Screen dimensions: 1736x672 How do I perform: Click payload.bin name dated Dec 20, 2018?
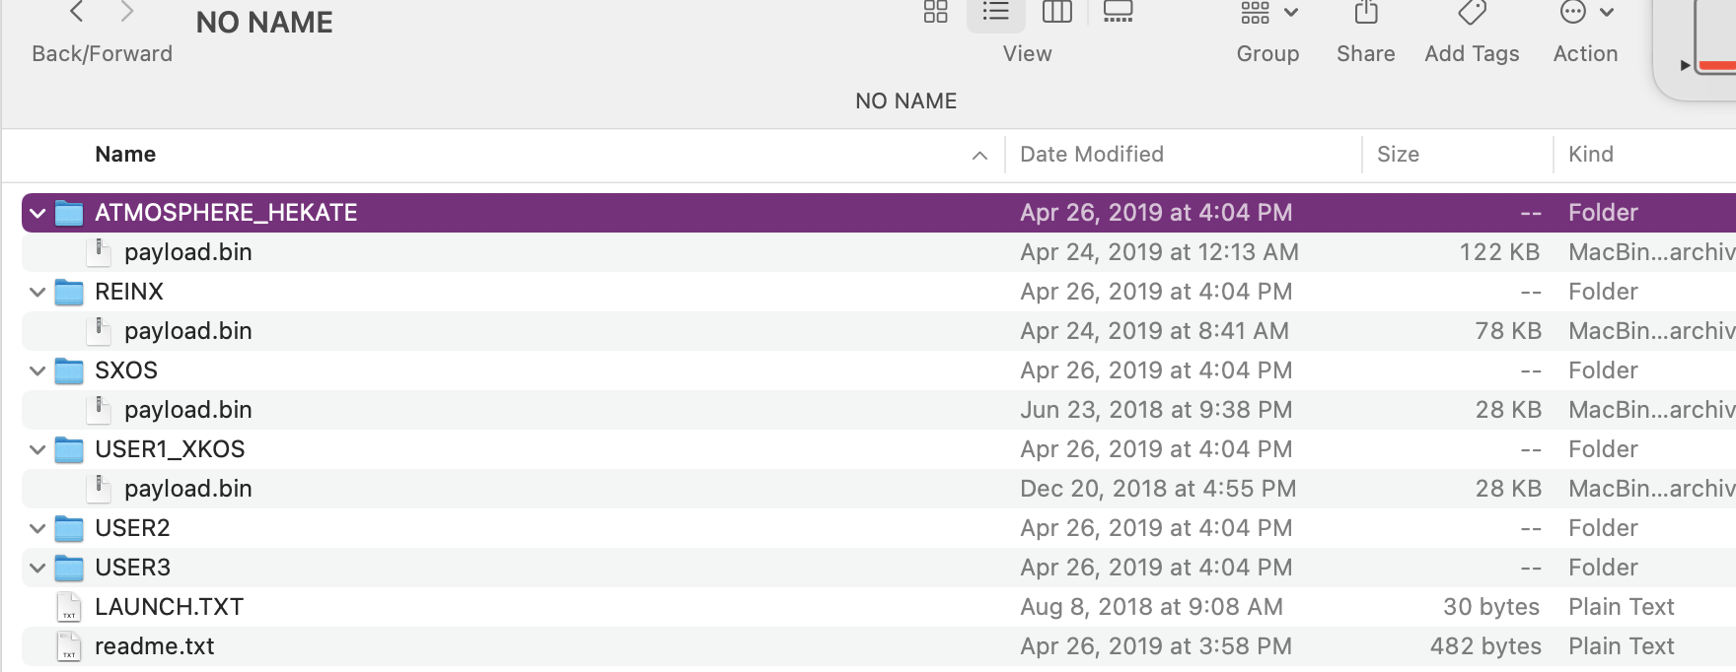[x=188, y=489]
